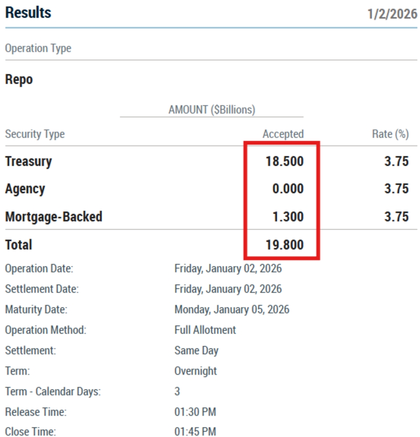Image resolution: width=420 pixels, height=437 pixels.
Task: Click the AMOUNT ($Billions) column header
Action: coord(212,110)
